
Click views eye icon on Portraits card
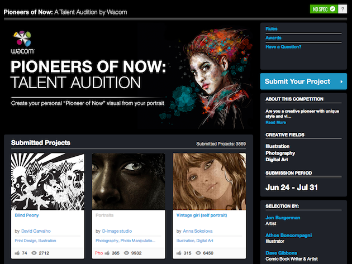[x=127, y=253]
